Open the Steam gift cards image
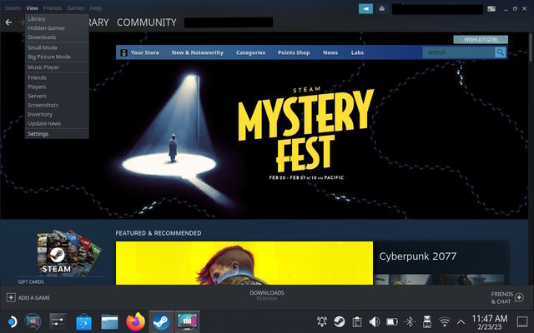 [68, 252]
